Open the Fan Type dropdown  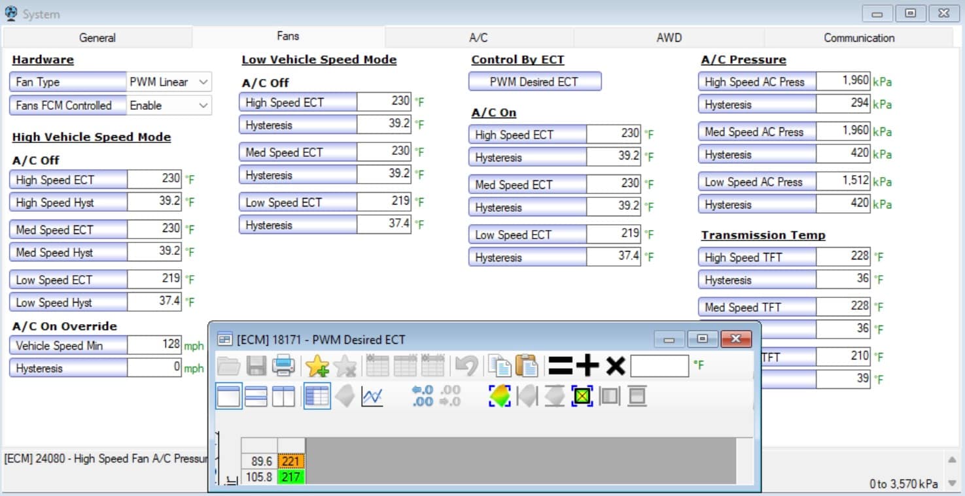(204, 82)
